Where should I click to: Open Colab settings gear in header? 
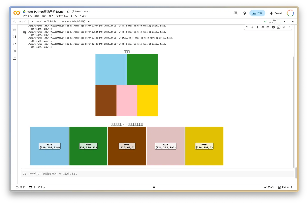click(244, 13)
